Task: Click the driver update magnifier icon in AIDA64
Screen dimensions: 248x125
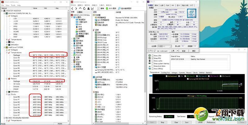Action: 119,9
